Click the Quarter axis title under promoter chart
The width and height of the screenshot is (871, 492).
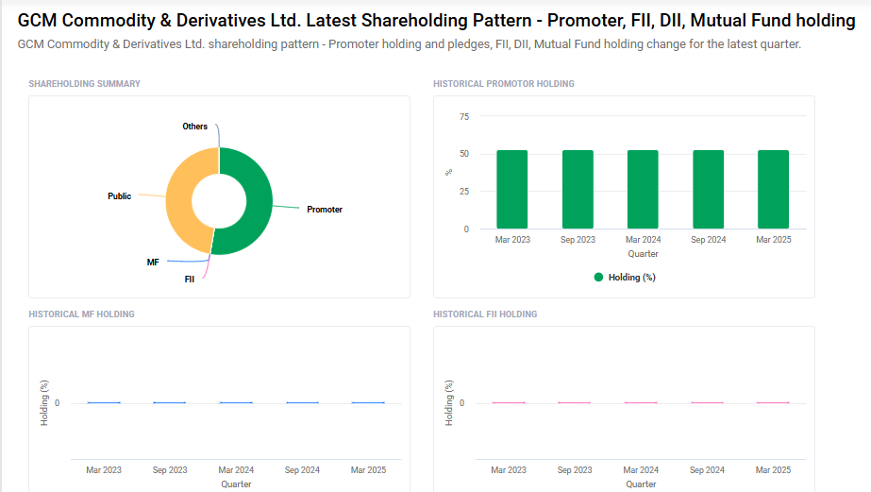[644, 254]
